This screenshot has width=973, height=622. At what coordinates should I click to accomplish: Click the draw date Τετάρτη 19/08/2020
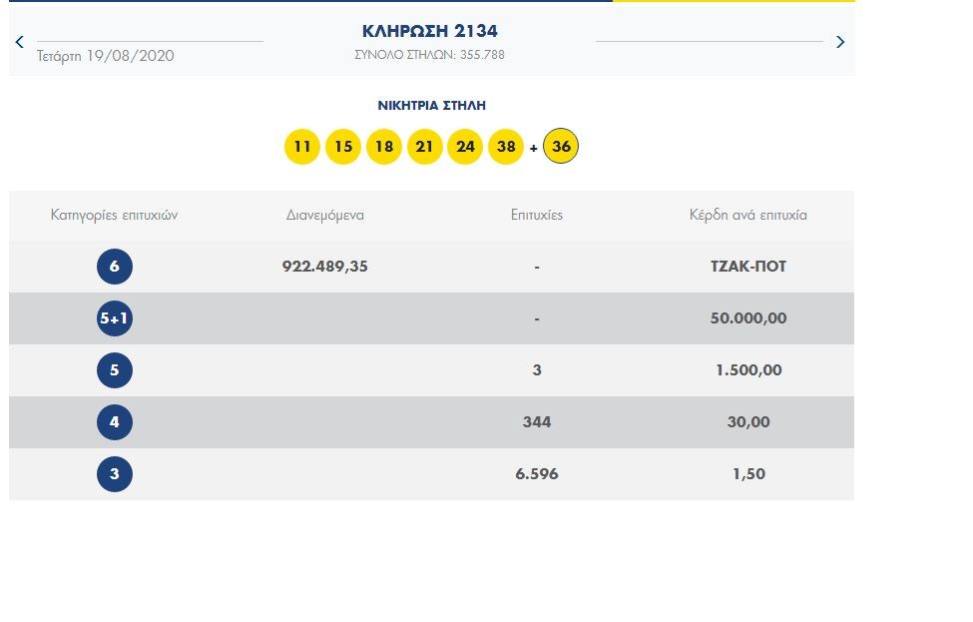point(105,56)
